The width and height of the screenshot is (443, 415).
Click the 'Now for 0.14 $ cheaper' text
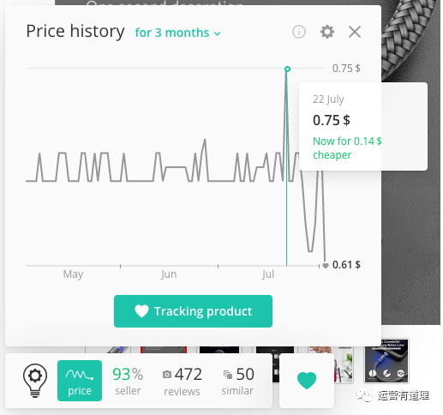(347, 147)
